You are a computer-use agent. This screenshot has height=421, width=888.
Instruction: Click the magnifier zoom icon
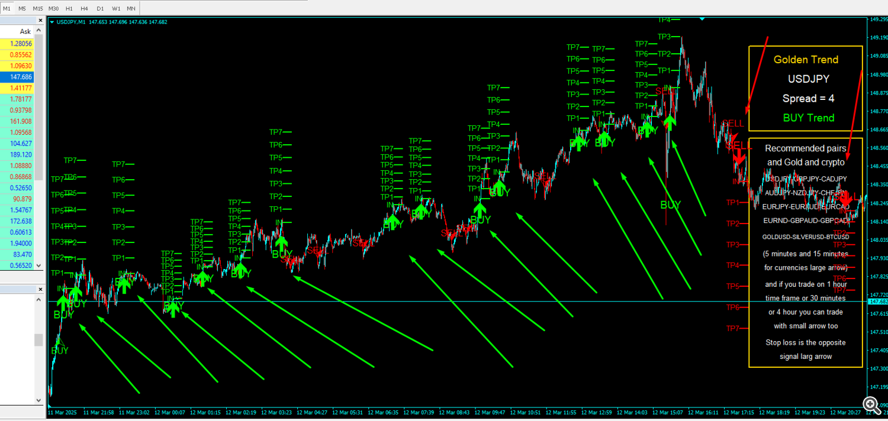[871, 404]
